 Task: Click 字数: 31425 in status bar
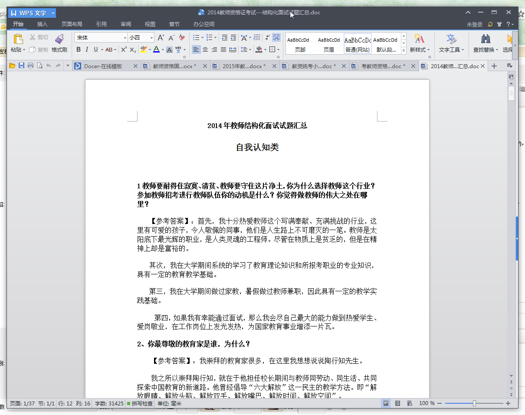coord(109,403)
